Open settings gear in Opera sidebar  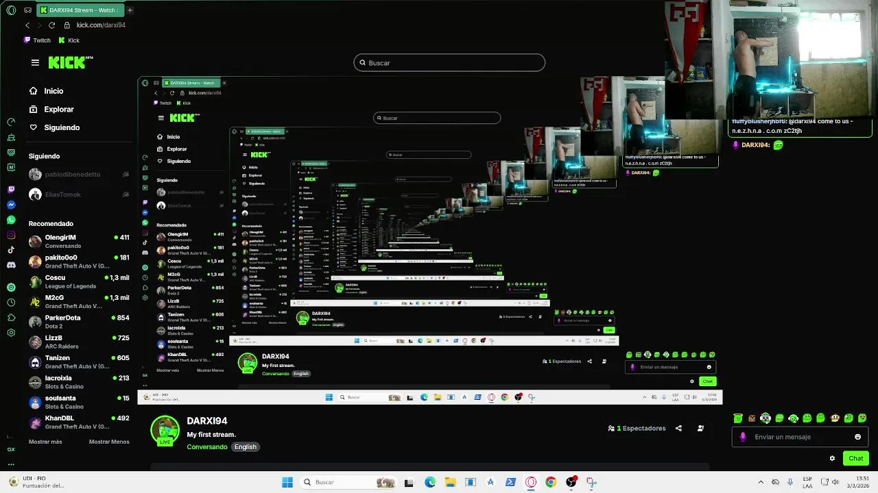click(11, 333)
